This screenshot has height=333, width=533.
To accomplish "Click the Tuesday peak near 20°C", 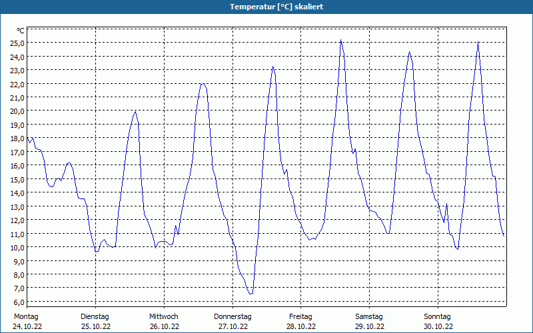I will click(136, 111).
